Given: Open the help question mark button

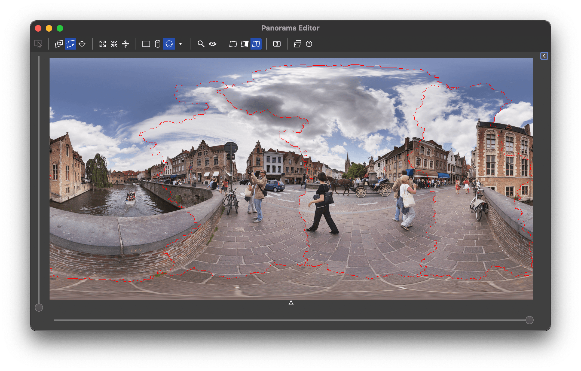Looking at the screenshot, I should point(309,44).
